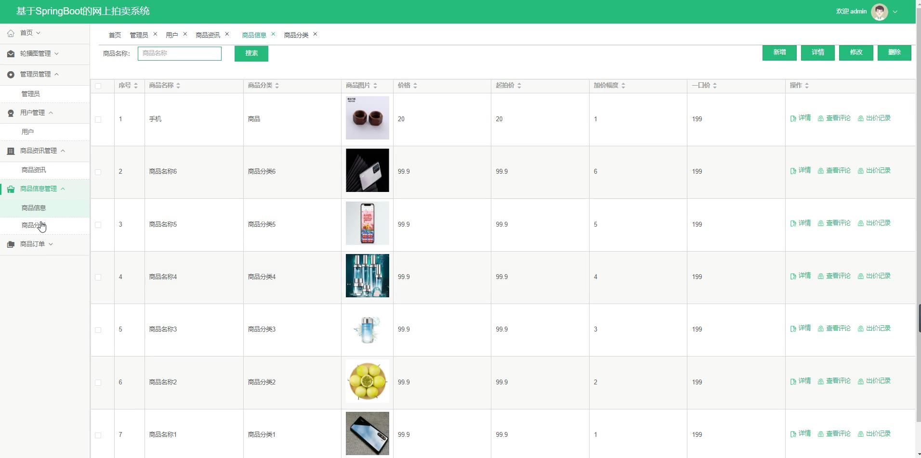Switch to the 首页 tab
The height and width of the screenshot is (458, 921).
click(x=115, y=35)
